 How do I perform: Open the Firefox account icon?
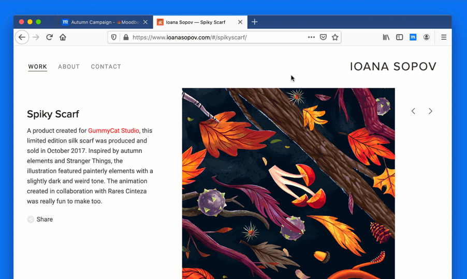pos(427,37)
